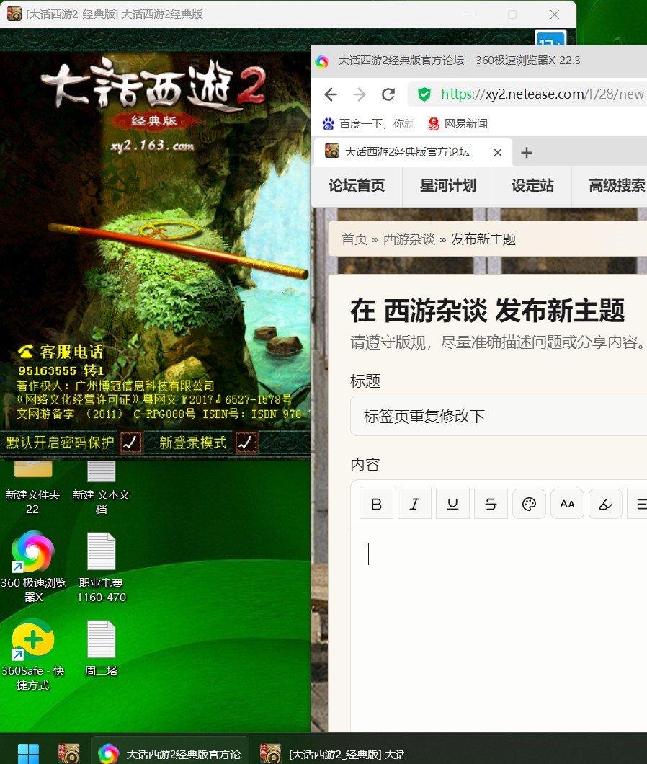Open 高级搜索 nav item
The height and width of the screenshot is (764, 647).
click(x=617, y=186)
